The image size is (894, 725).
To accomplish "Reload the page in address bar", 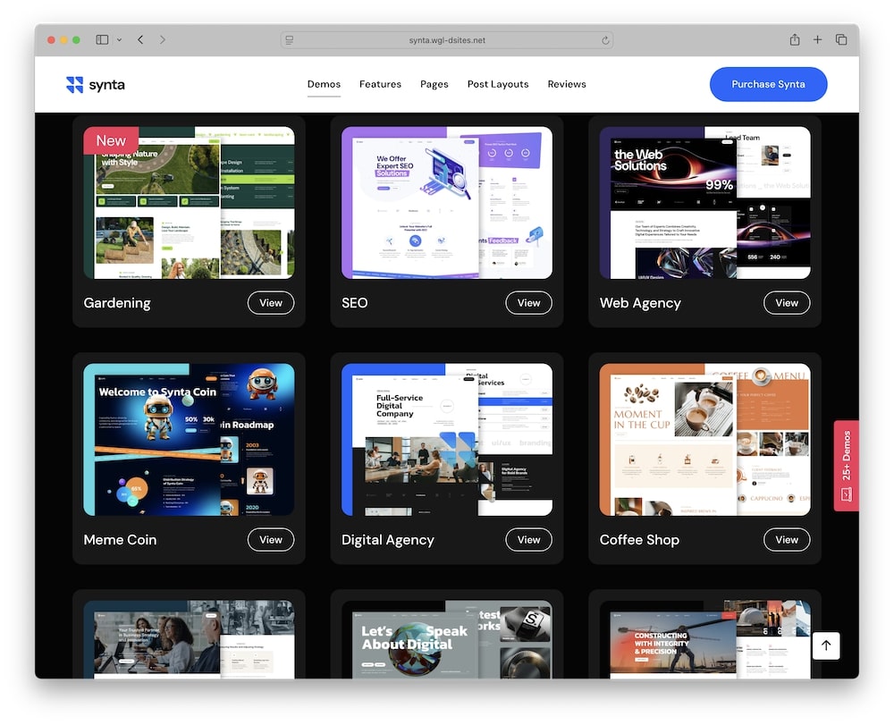I will click(605, 40).
